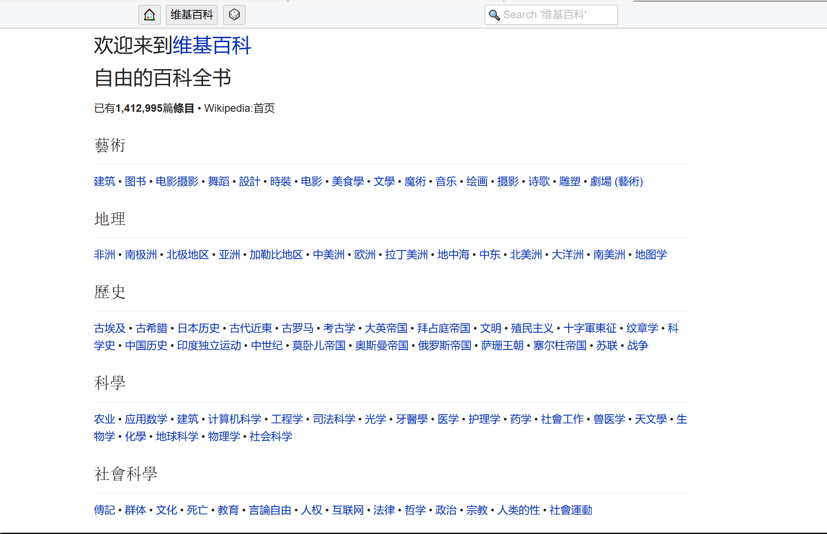827x534 pixels.
Task: Open the 北极地区 link
Action: pyautogui.click(x=188, y=255)
